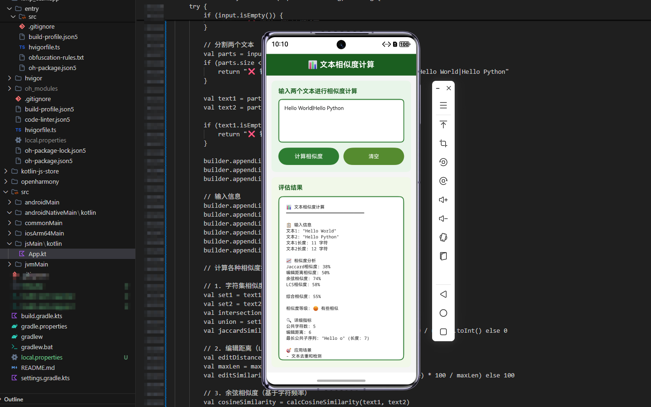Tap the emulator Home circle button
The width and height of the screenshot is (651, 407).
(443, 313)
